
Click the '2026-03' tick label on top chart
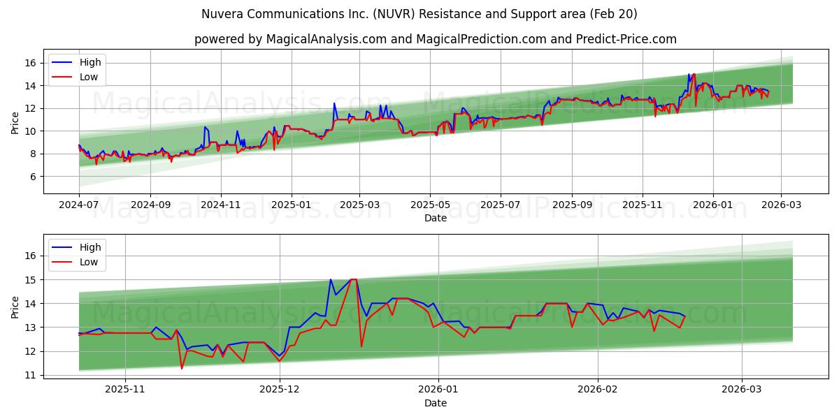[x=781, y=205]
